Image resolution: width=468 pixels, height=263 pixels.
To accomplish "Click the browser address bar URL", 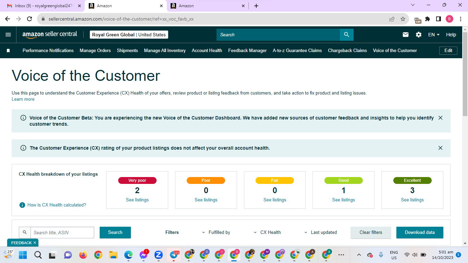I will click(x=121, y=19).
